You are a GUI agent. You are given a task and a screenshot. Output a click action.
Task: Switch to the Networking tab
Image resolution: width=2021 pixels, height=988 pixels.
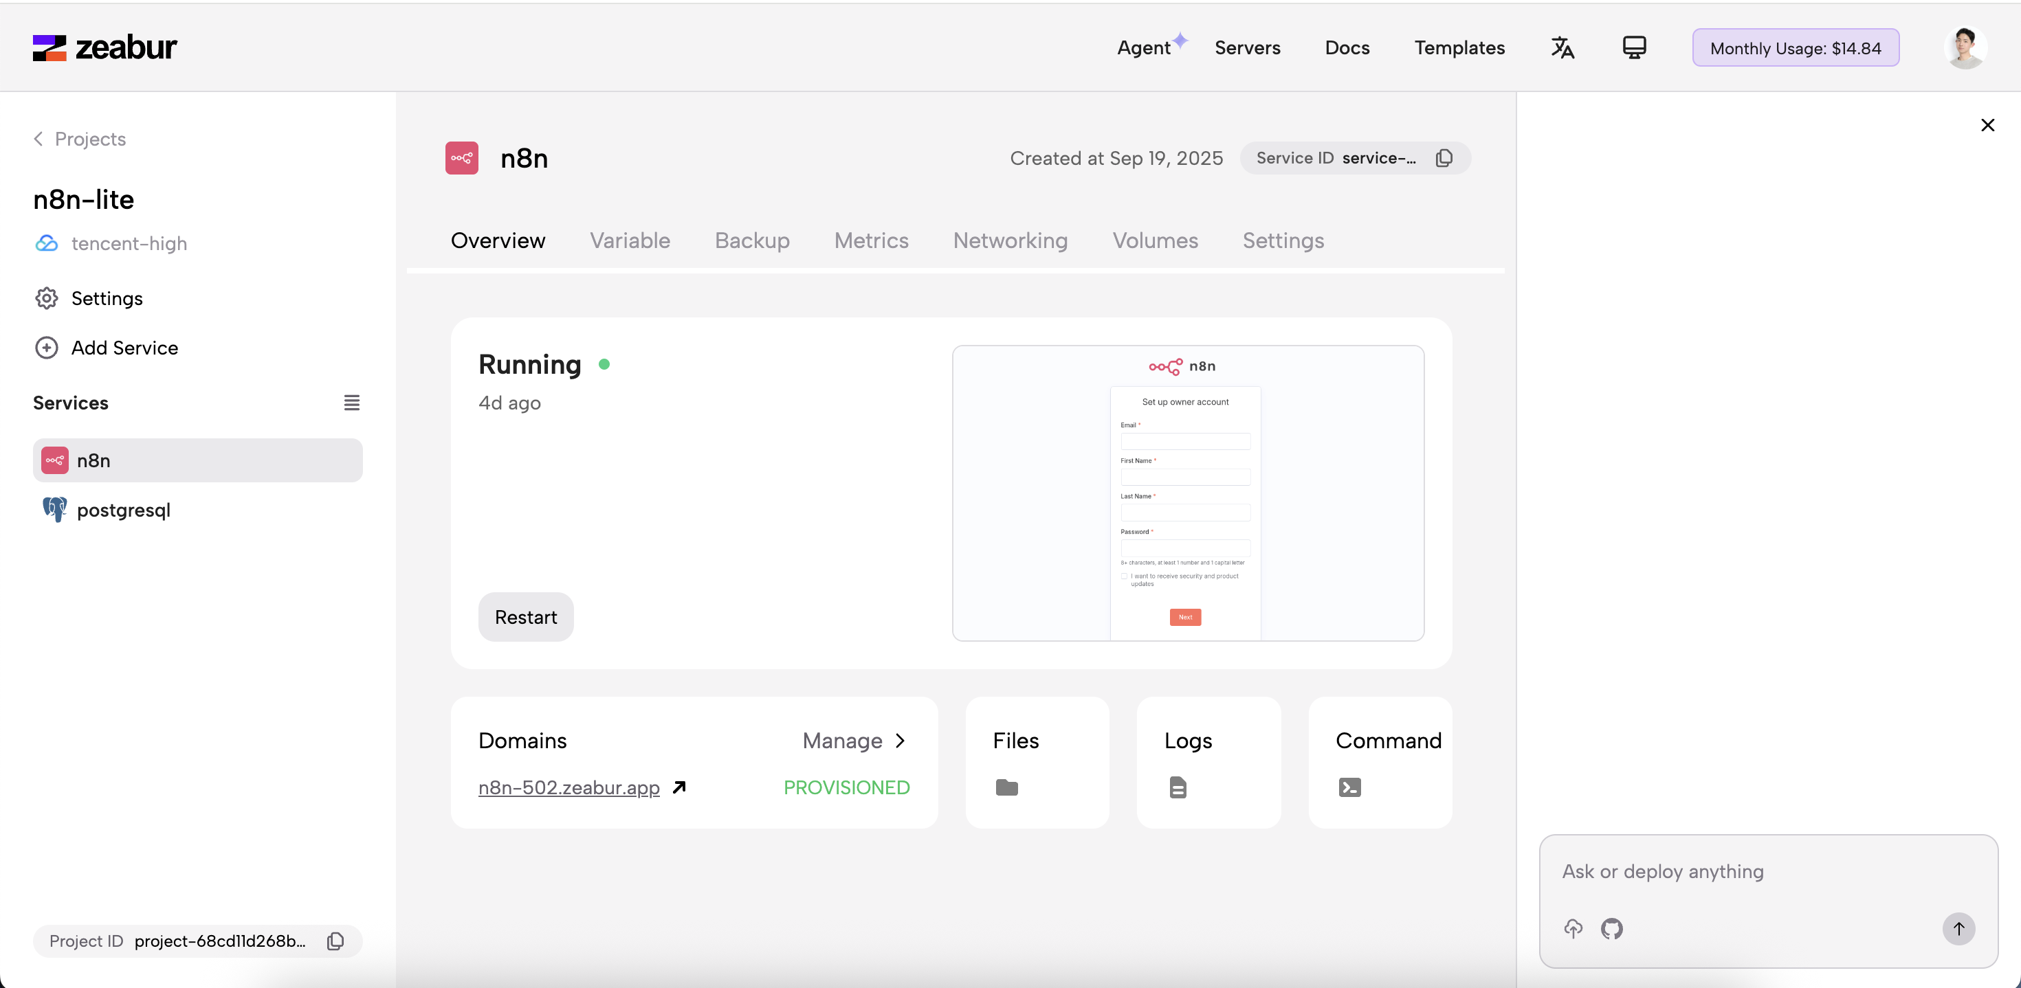1010,240
